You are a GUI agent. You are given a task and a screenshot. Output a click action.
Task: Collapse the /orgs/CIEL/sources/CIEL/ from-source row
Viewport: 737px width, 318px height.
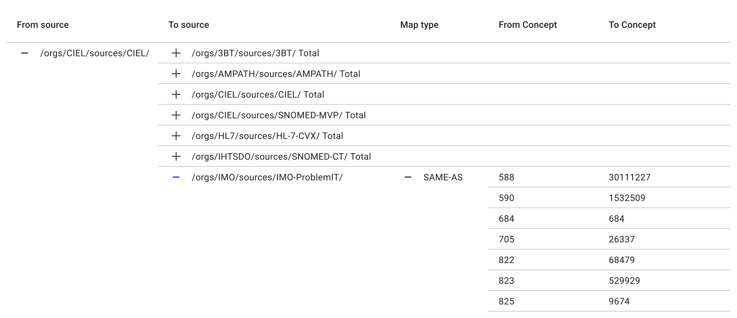click(25, 53)
